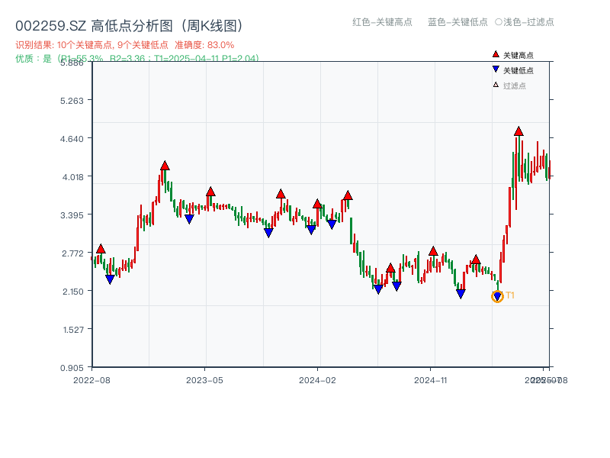This screenshot has height=458, width=610.
Task: Toggle the 关键低点 legend entry label
Action: 518,70
